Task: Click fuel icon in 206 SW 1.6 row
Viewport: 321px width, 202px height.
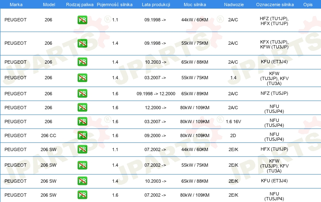Action: click(x=82, y=195)
